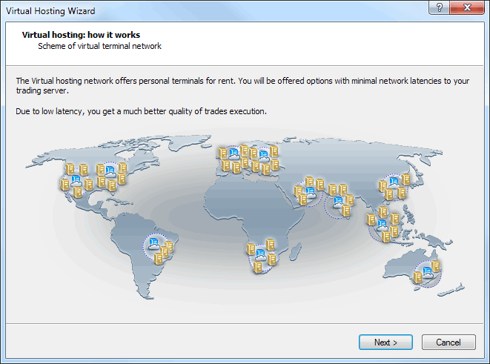Select the western North America cloud icon

(x=76, y=179)
